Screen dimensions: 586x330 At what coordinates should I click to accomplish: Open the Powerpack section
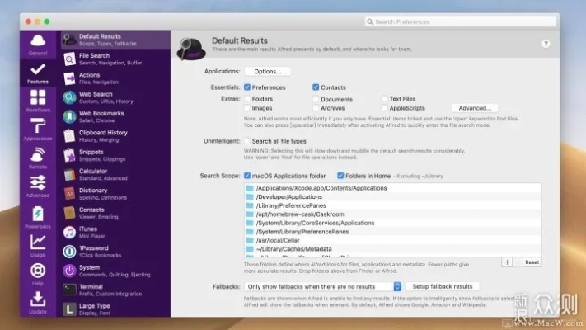(38, 214)
